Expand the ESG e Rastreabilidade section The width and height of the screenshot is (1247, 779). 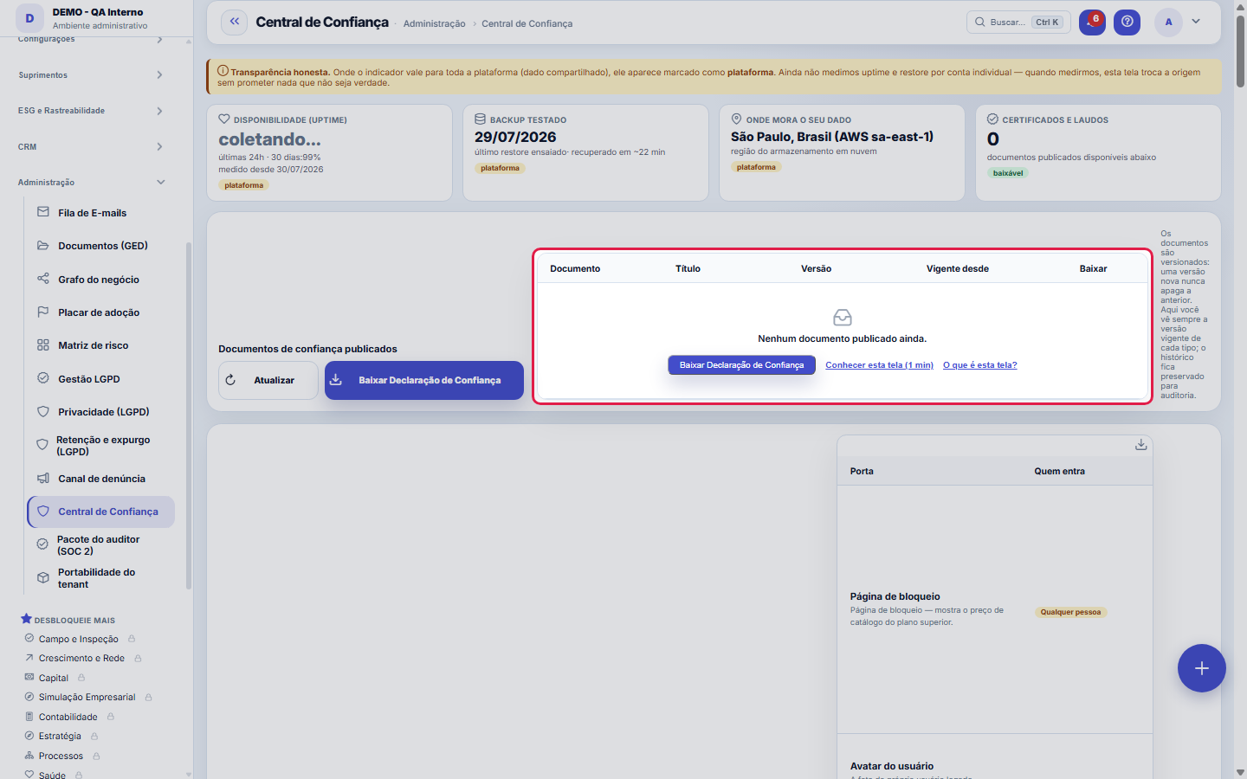point(90,111)
